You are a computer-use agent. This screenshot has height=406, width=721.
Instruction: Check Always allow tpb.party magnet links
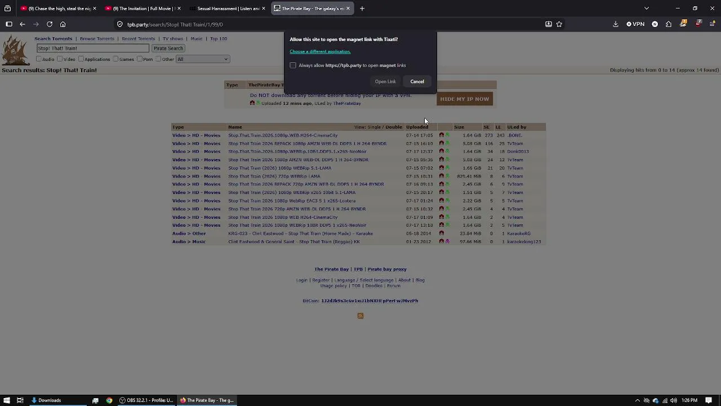[x=293, y=65]
